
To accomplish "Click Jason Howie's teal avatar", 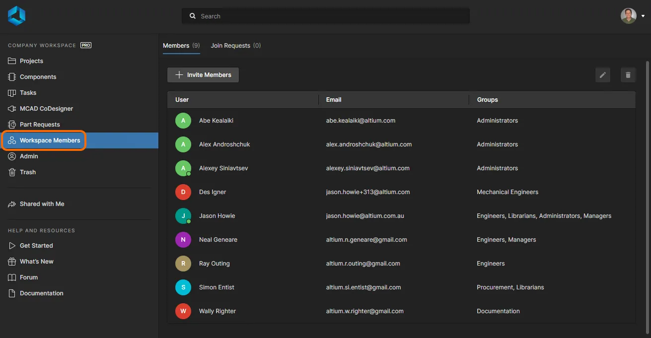I will 183,216.
